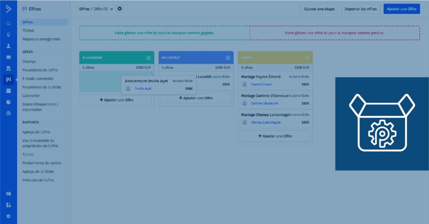Click the circled up-arrow icon in rail
This screenshot has width=429, height=224.
8,113
